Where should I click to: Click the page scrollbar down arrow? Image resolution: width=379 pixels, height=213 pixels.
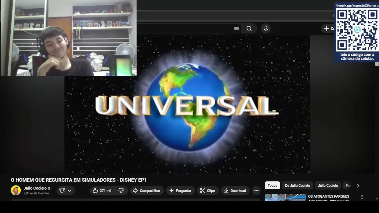tap(377, 199)
